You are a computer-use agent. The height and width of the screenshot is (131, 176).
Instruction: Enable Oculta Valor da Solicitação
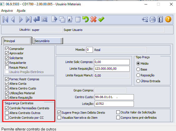[x=118, y=112]
